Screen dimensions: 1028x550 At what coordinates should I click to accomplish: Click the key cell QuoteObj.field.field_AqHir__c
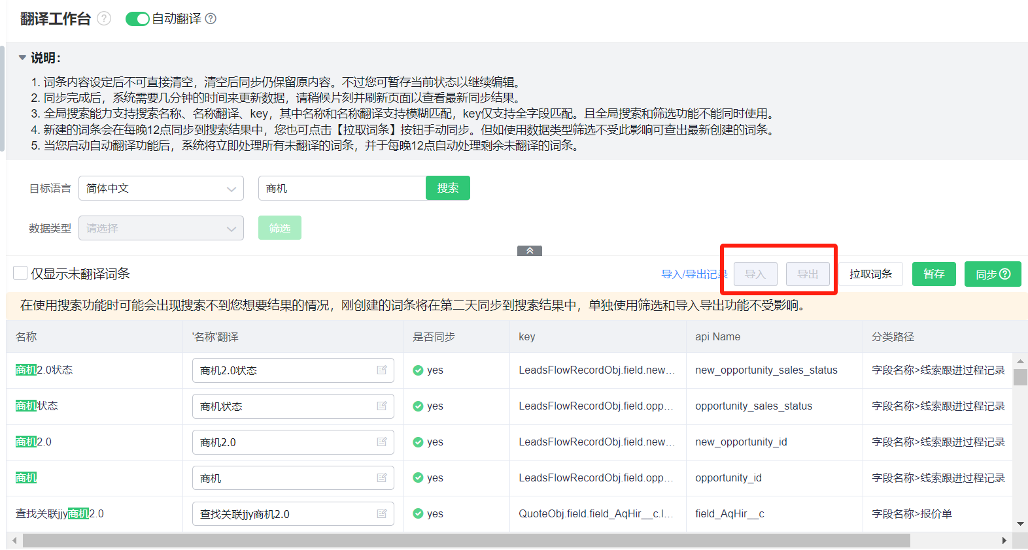(596, 514)
